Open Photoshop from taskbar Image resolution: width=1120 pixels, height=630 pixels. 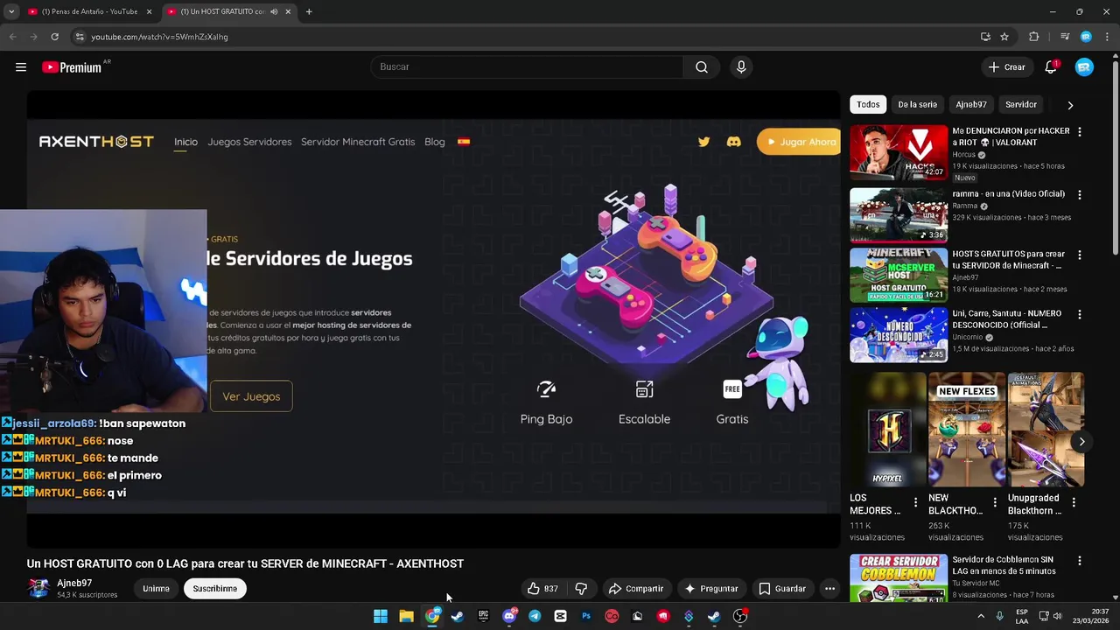[586, 616]
